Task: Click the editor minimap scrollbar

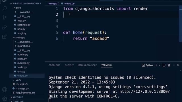Action: point(181,24)
